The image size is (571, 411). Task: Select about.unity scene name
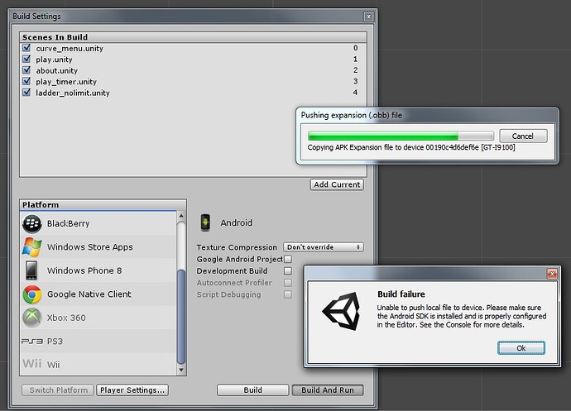pos(57,70)
